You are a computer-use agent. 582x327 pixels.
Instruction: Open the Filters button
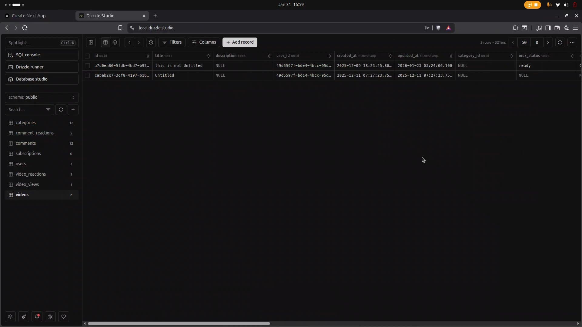[172, 42]
